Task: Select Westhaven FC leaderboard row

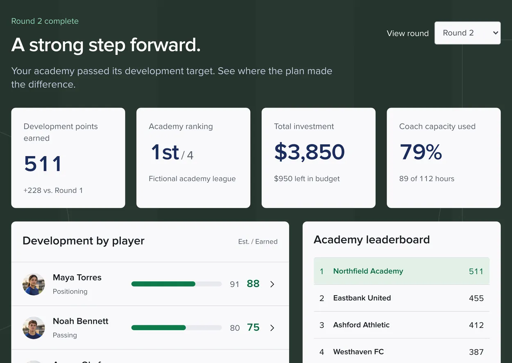Action: click(x=401, y=352)
